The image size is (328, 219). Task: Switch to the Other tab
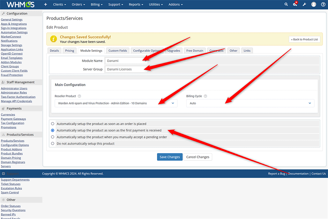[233, 51]
